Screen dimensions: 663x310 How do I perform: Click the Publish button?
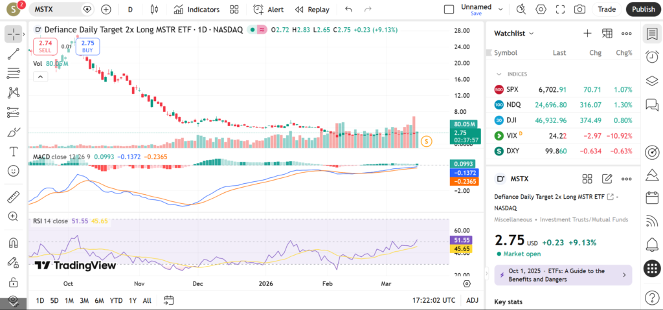coord(643,10)
